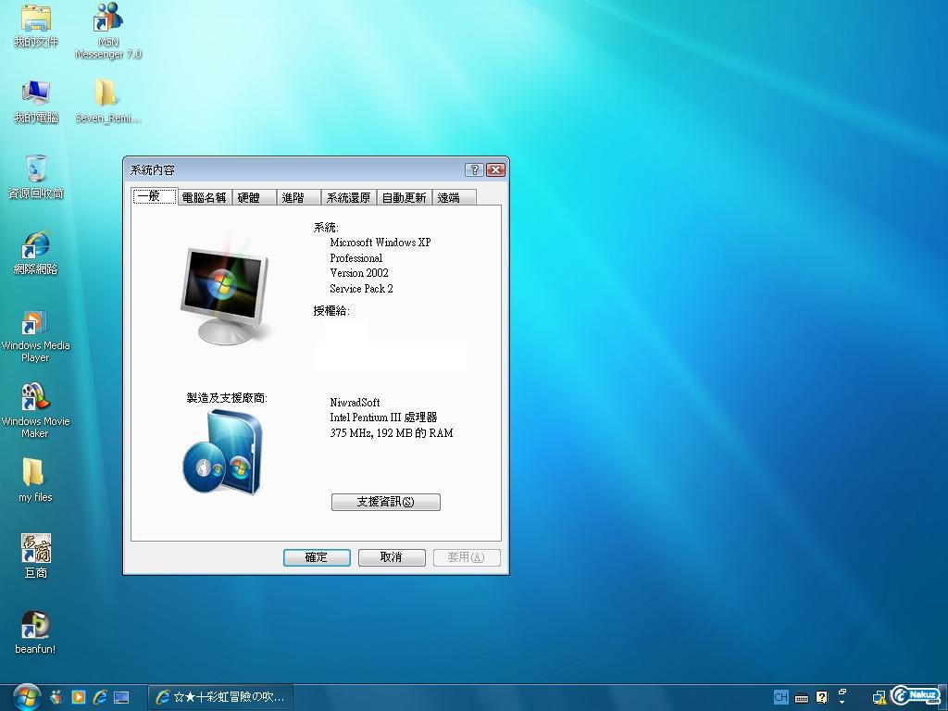Switch to the 自動更新 tab
Viewport: 948px width, 711px height.
[405, 198]
